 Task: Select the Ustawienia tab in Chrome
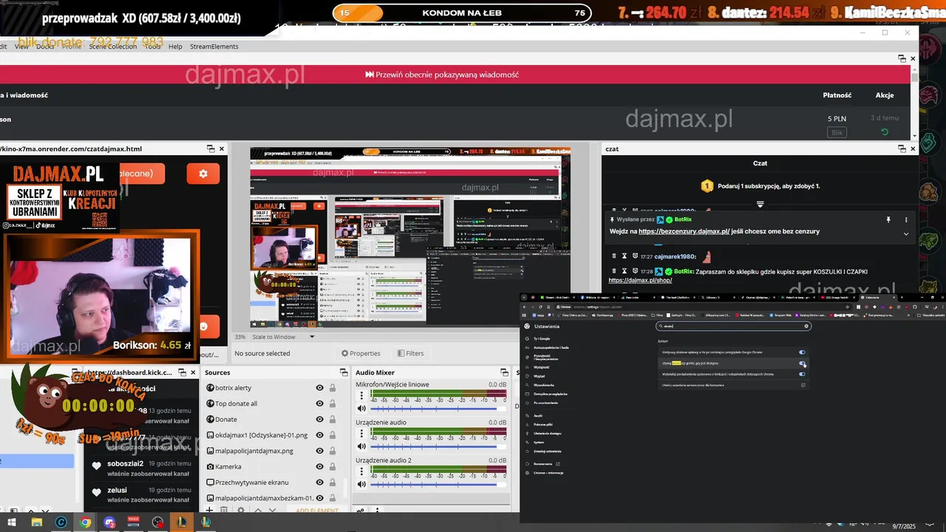[879, 297]
